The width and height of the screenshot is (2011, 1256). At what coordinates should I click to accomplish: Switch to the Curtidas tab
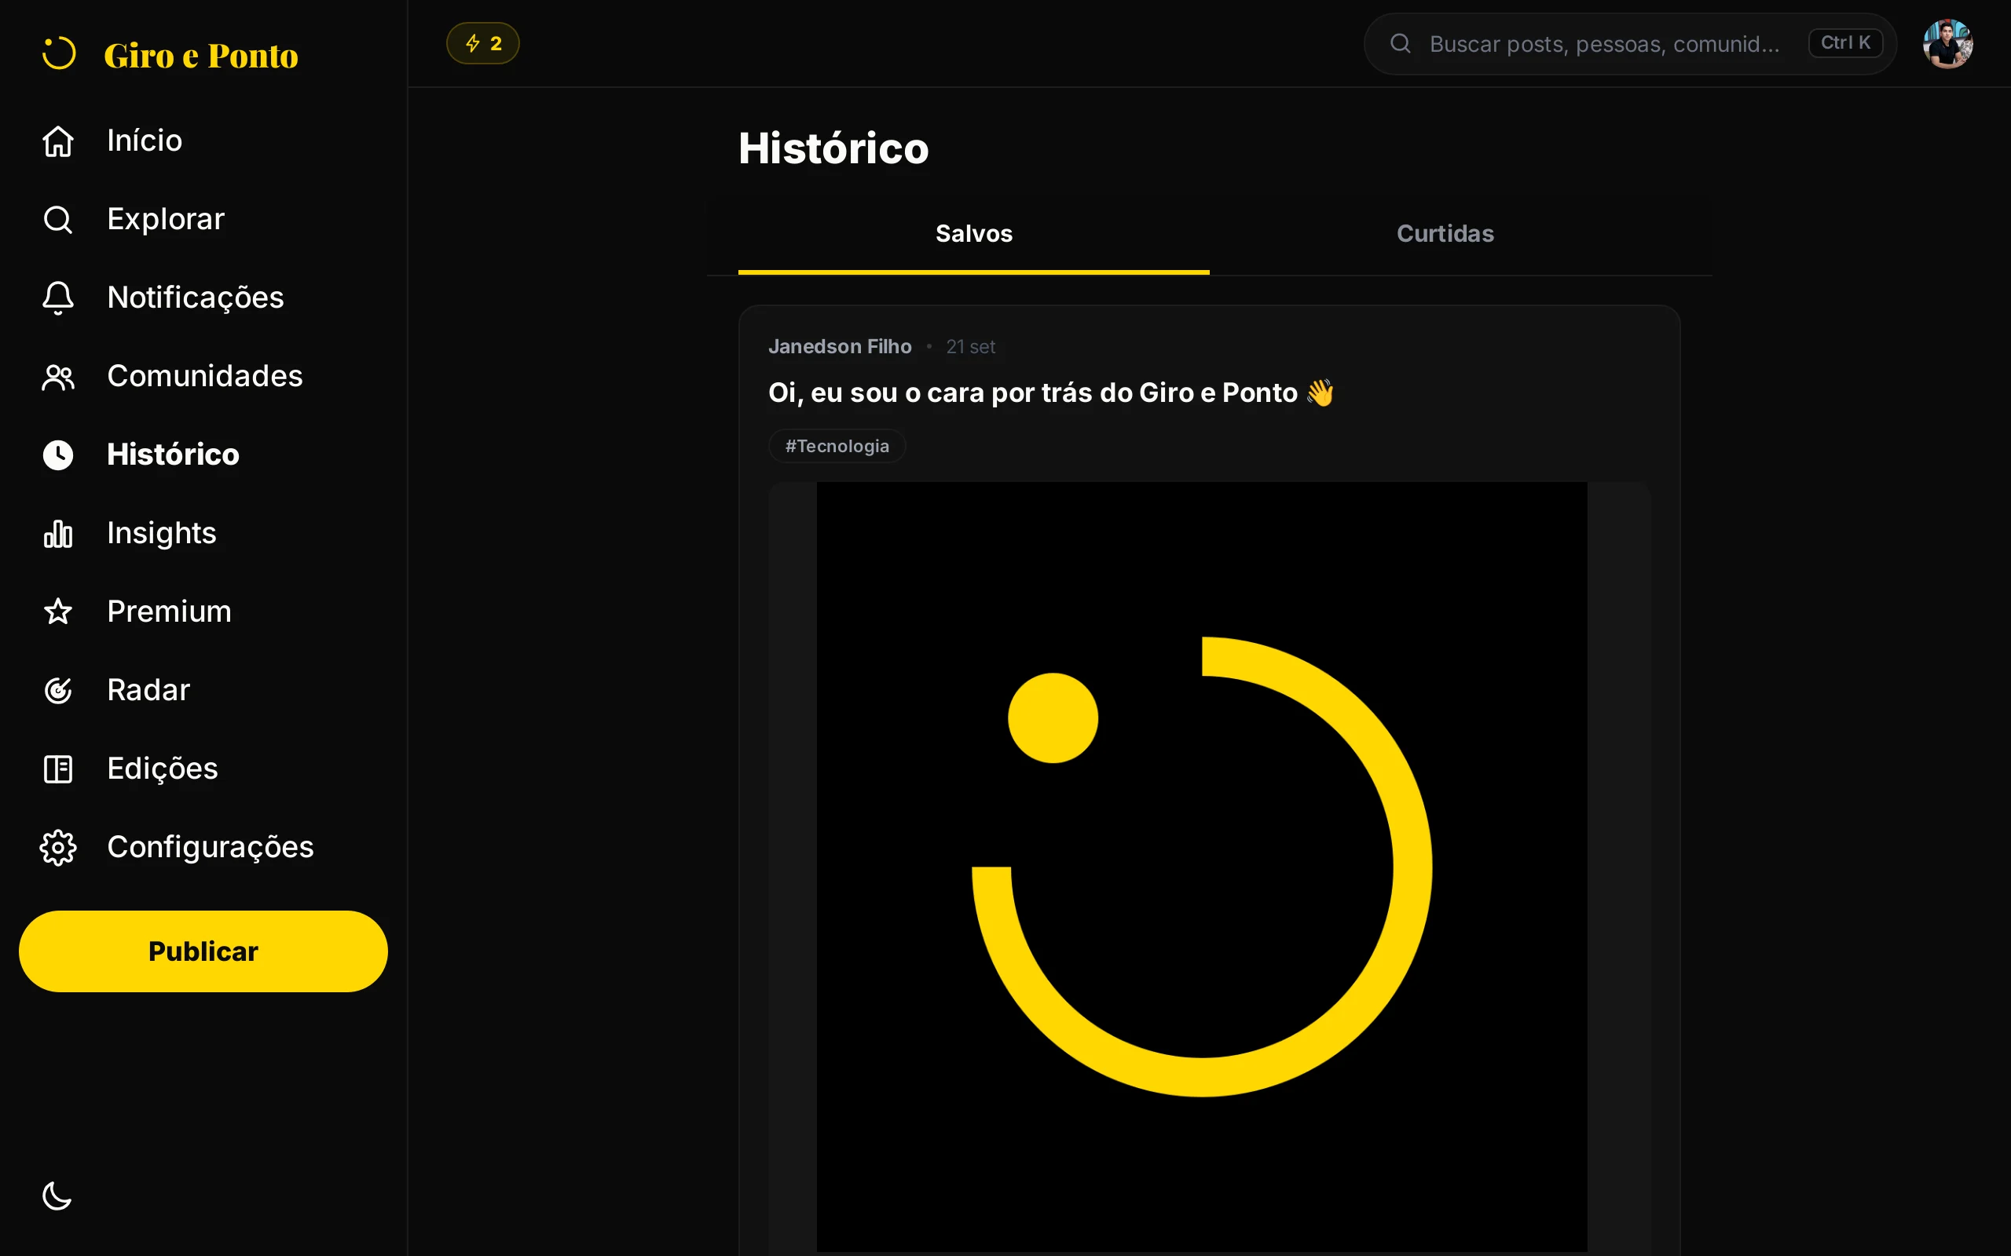(1445, 234)
